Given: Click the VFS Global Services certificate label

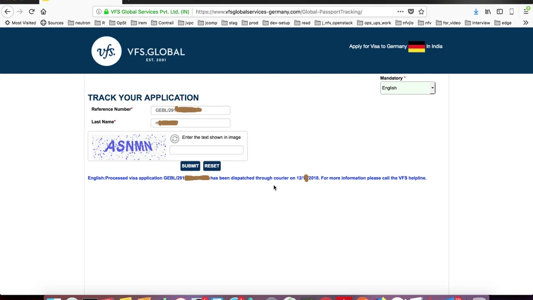Looking at the screenshot, I should [147, 12].
